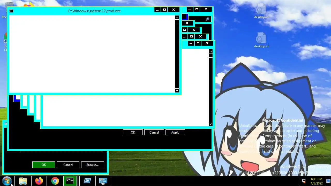This screenshot has width=331, height=186.
Task: Select the lower desktop.ini desktop file
Action: click(x=261, y=41)
